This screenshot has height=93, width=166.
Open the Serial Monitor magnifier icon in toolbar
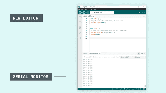pyautogui.click(x=143, y=12)
